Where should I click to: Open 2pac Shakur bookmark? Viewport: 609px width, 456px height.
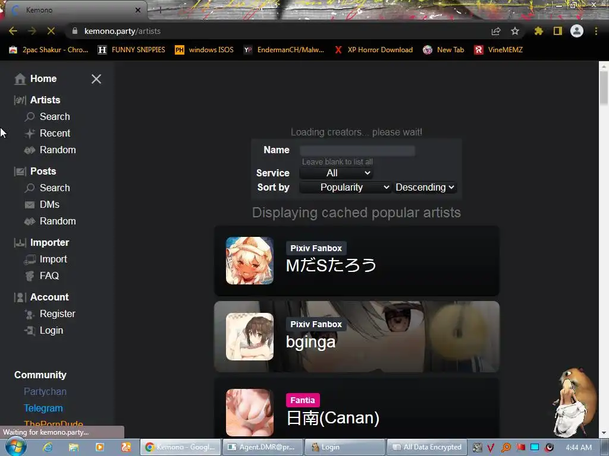pyautogui.click(x=49, y=50)
